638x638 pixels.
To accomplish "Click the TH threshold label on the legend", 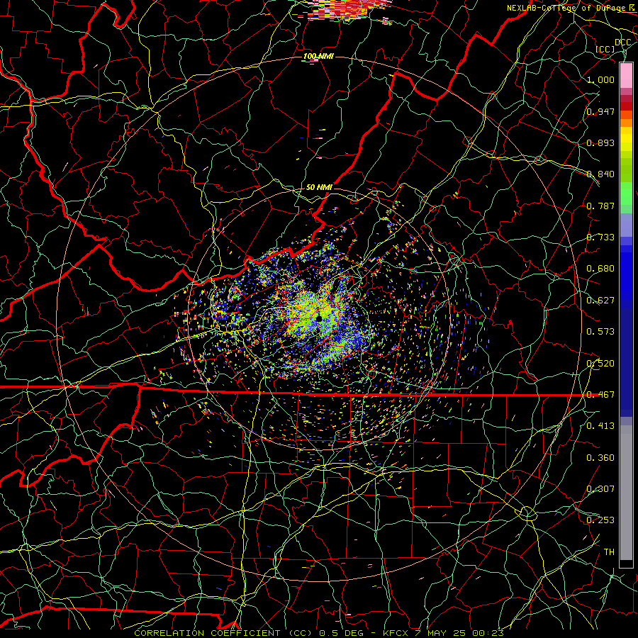I will pos(609,552).
